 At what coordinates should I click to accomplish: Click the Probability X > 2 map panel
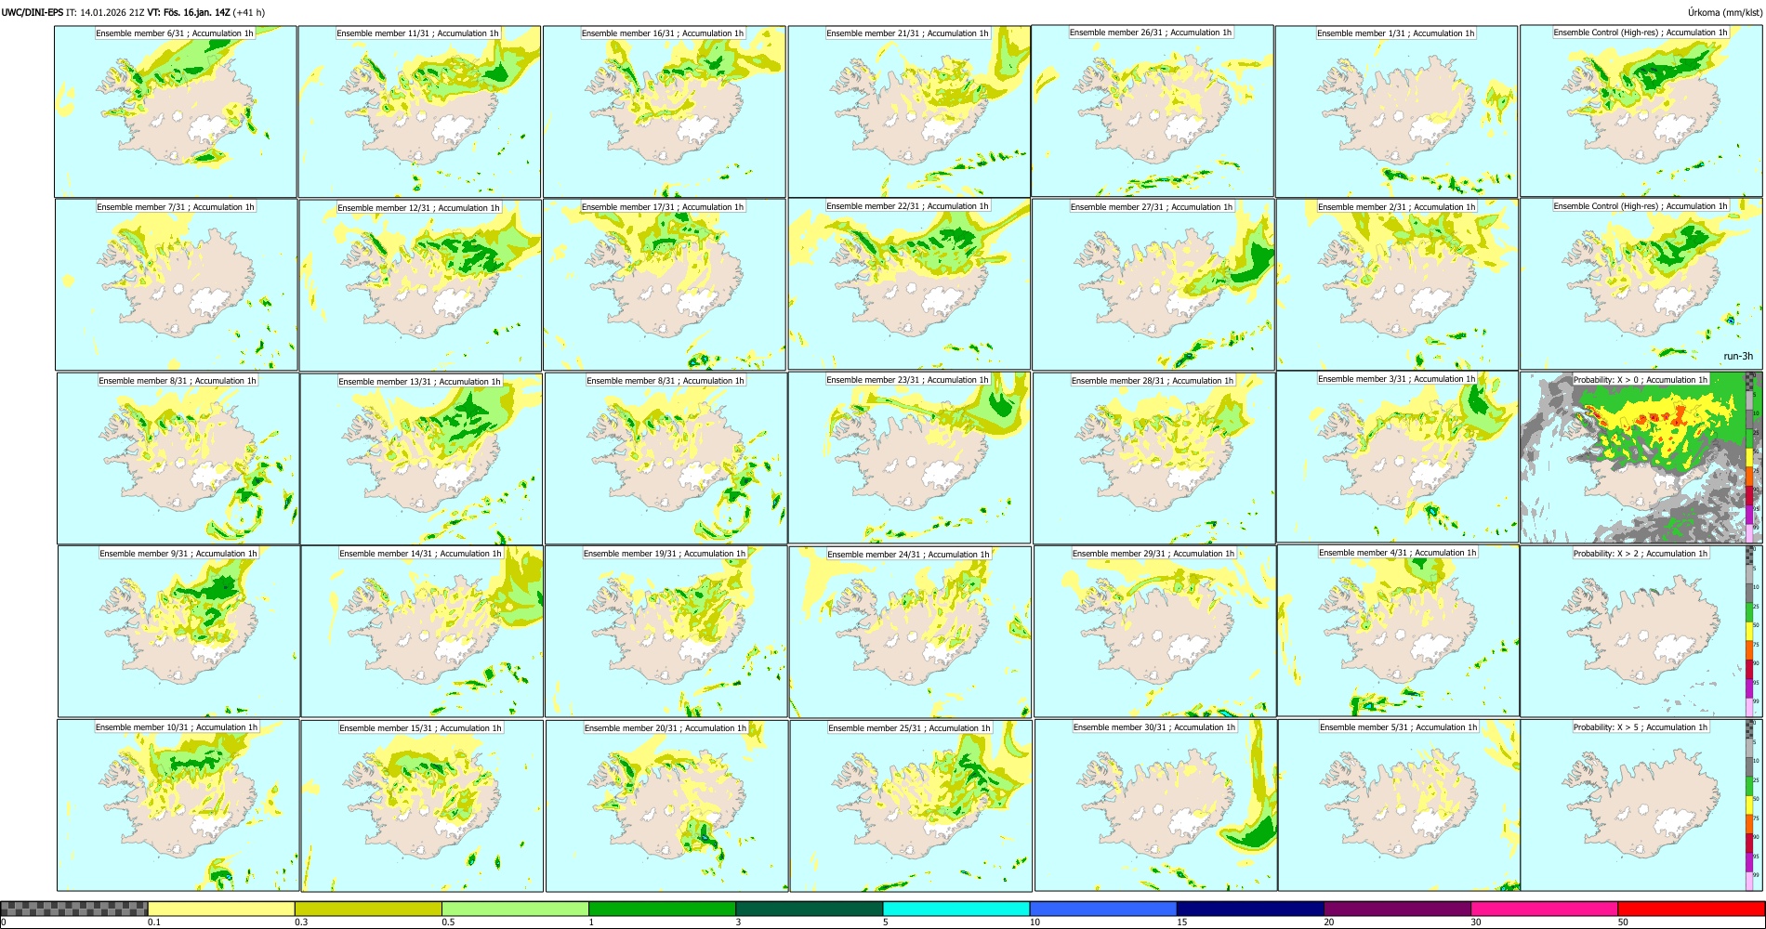click(x=1641, y=632)
